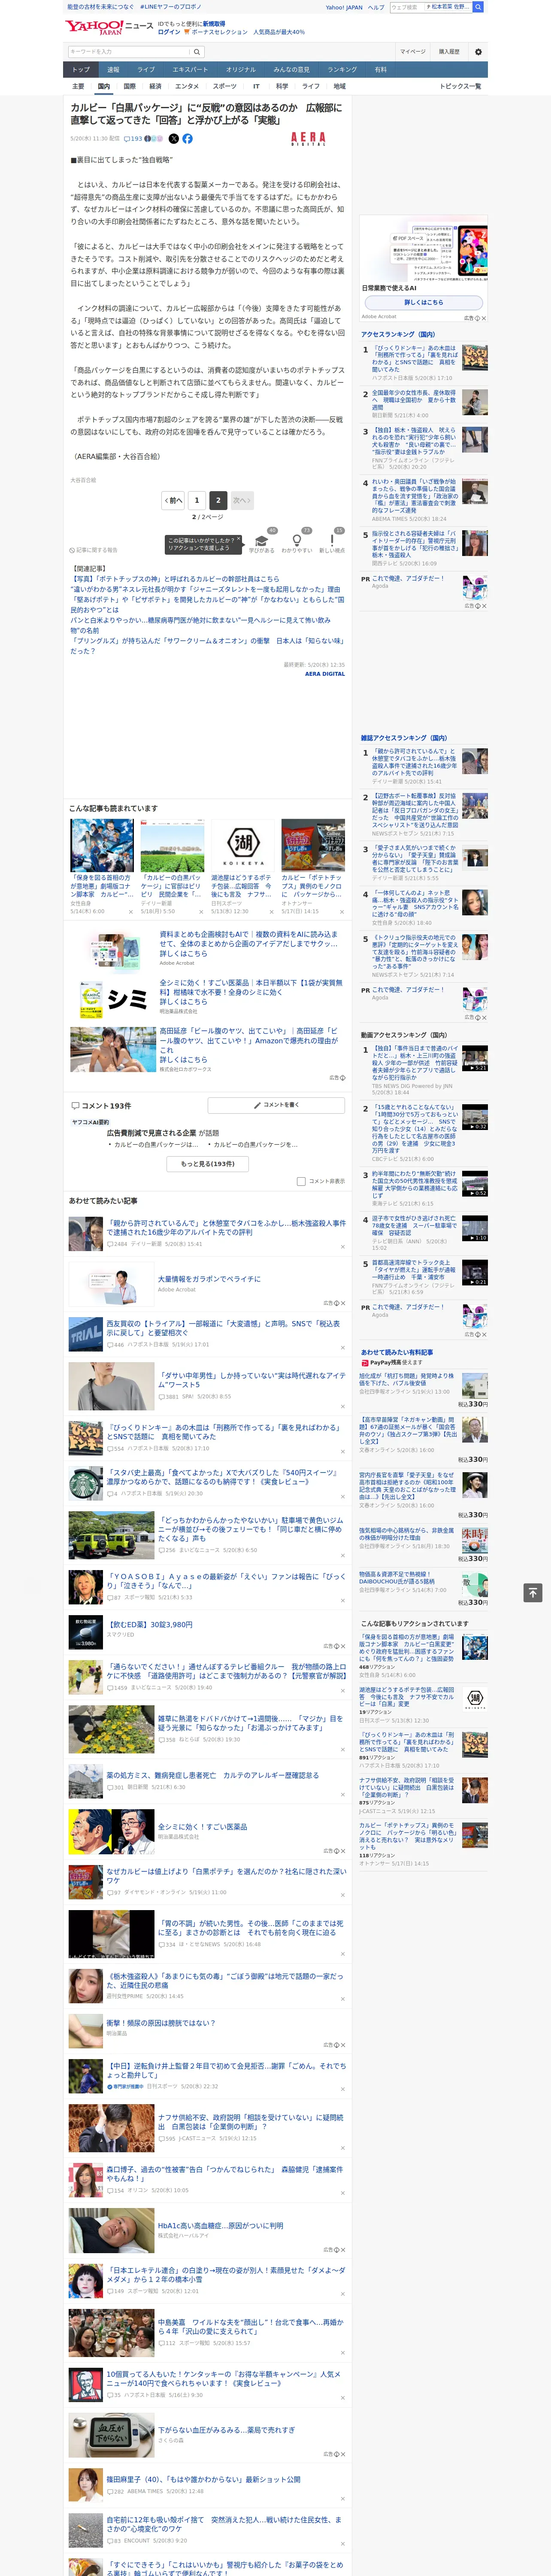Viewport: 551px width, 2576px height.
Task: Open the 西友買収の【トライアル】 article
Action: (x=223, y=1328)
